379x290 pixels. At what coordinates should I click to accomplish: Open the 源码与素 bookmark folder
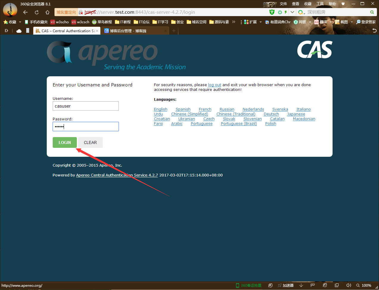(219, 22)
